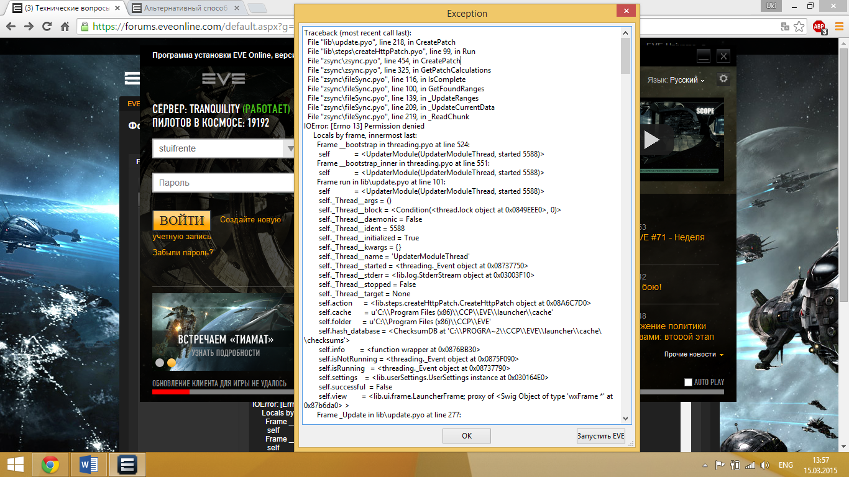Click the Chrome address bar URL
This screenshot has height=477, width=849.
pos(193,27)
